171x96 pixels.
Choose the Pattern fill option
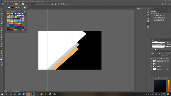(x=19, y=7)
